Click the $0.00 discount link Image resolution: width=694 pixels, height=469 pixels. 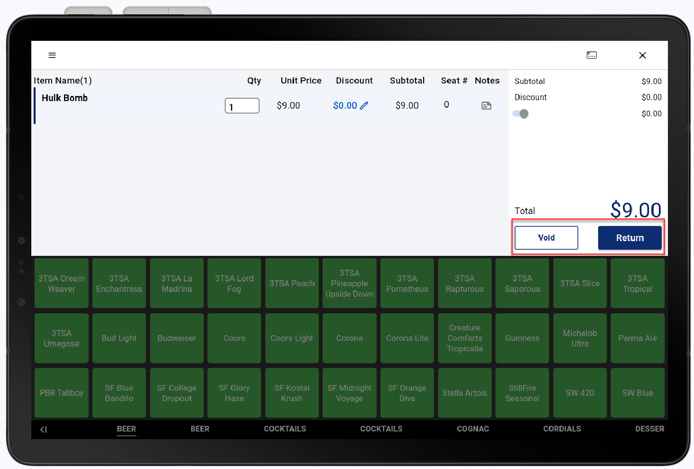(x=345, y=105)
